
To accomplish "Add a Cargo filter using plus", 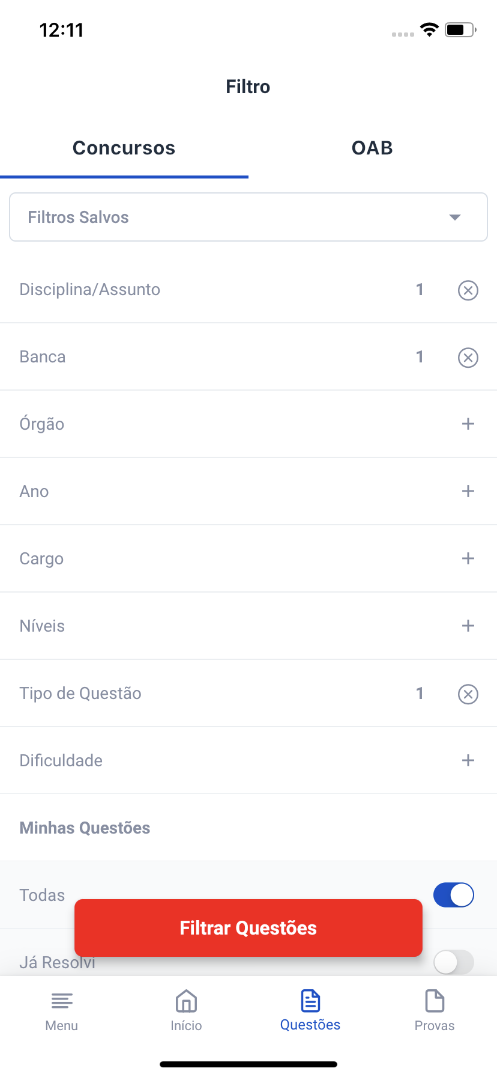I will coord(468,558).
